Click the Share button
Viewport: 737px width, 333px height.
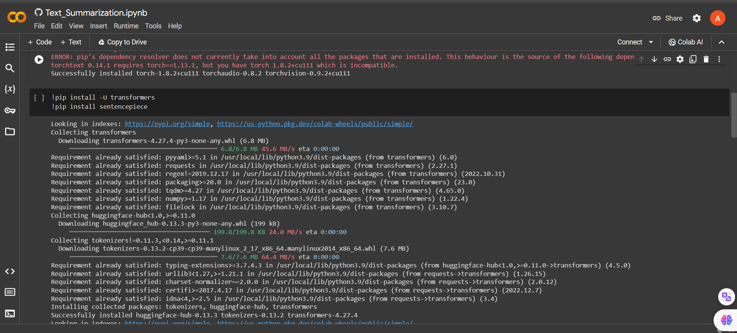(x=667, y=18)
